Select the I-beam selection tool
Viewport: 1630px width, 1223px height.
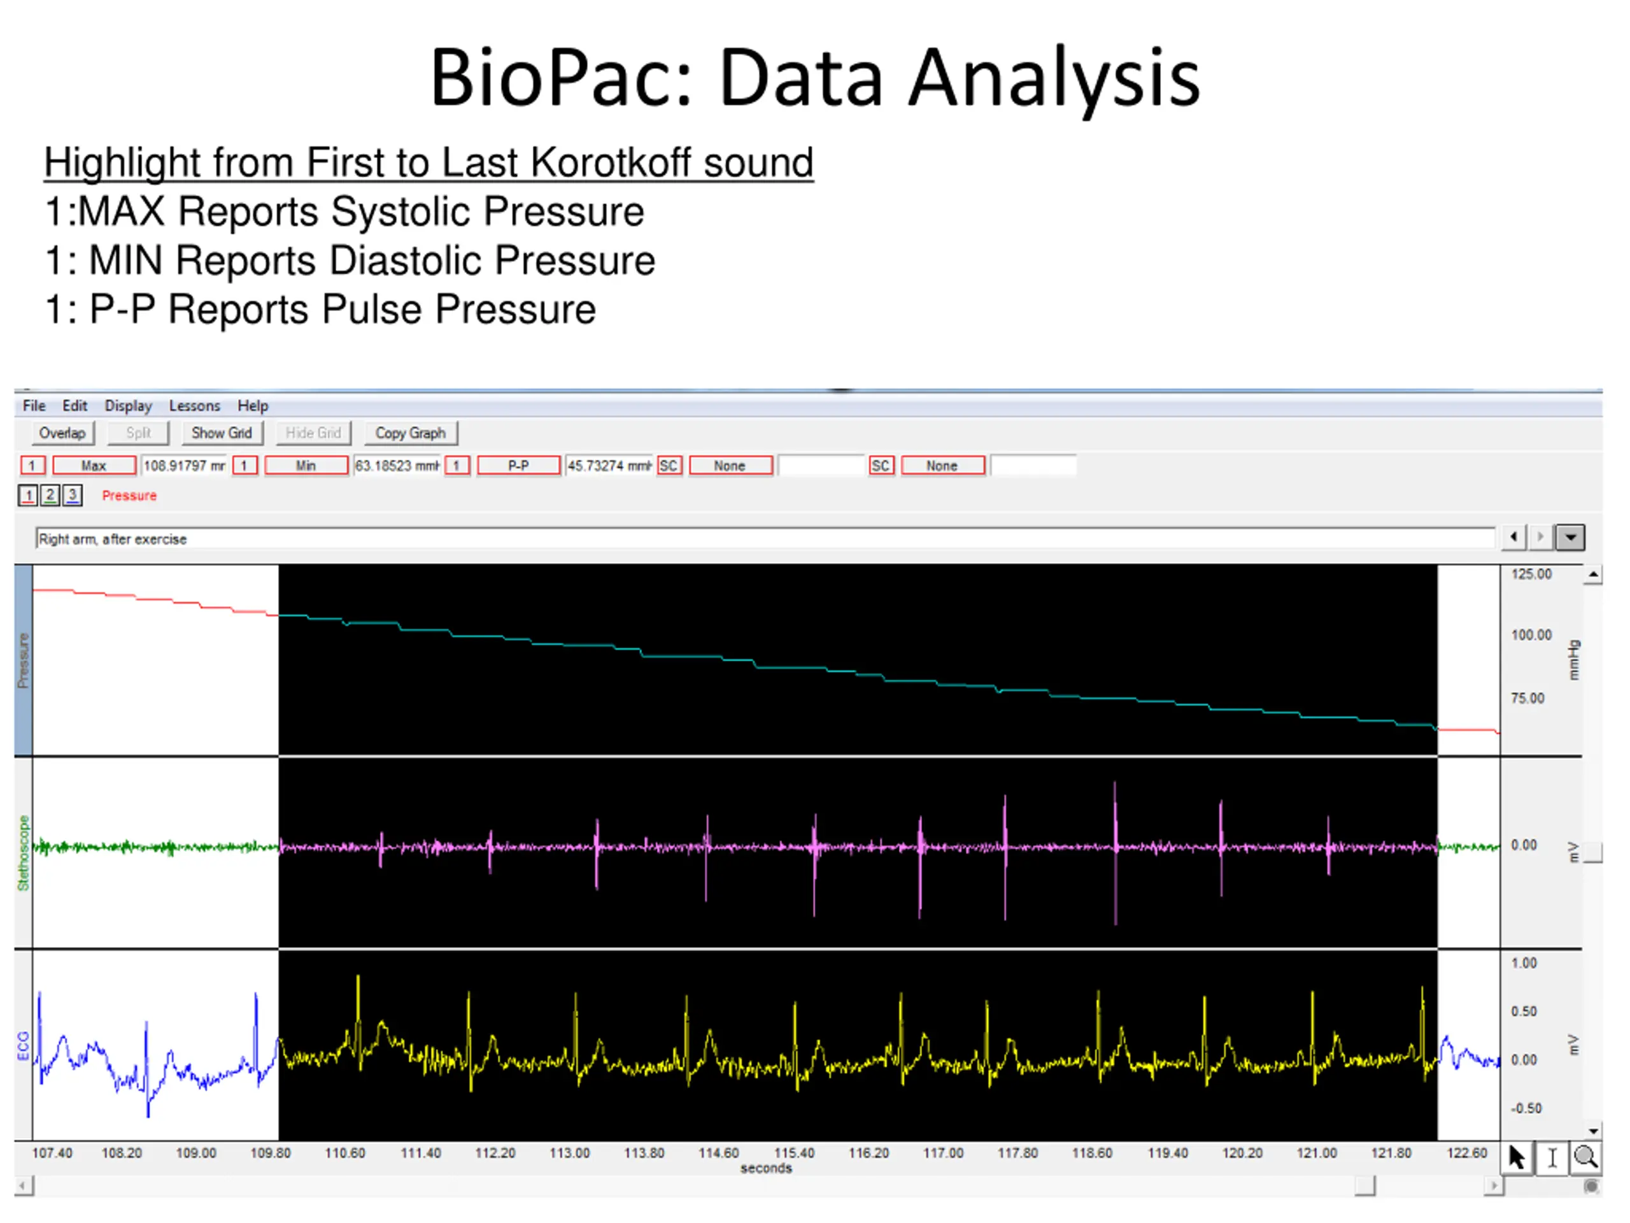(1552, 1157)
